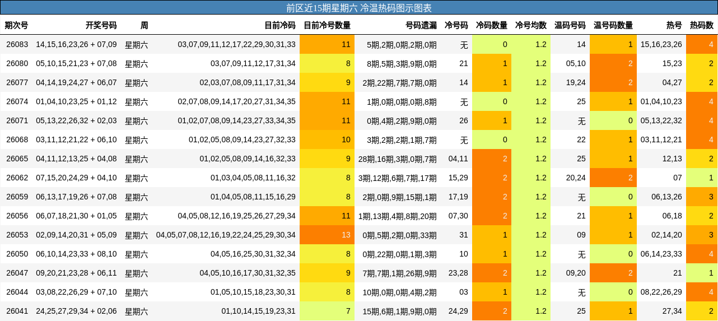Click draw numbers 03,11,12,21,22 + 06,10
This screenshot has height=321, width=718.
pos(76,139)
